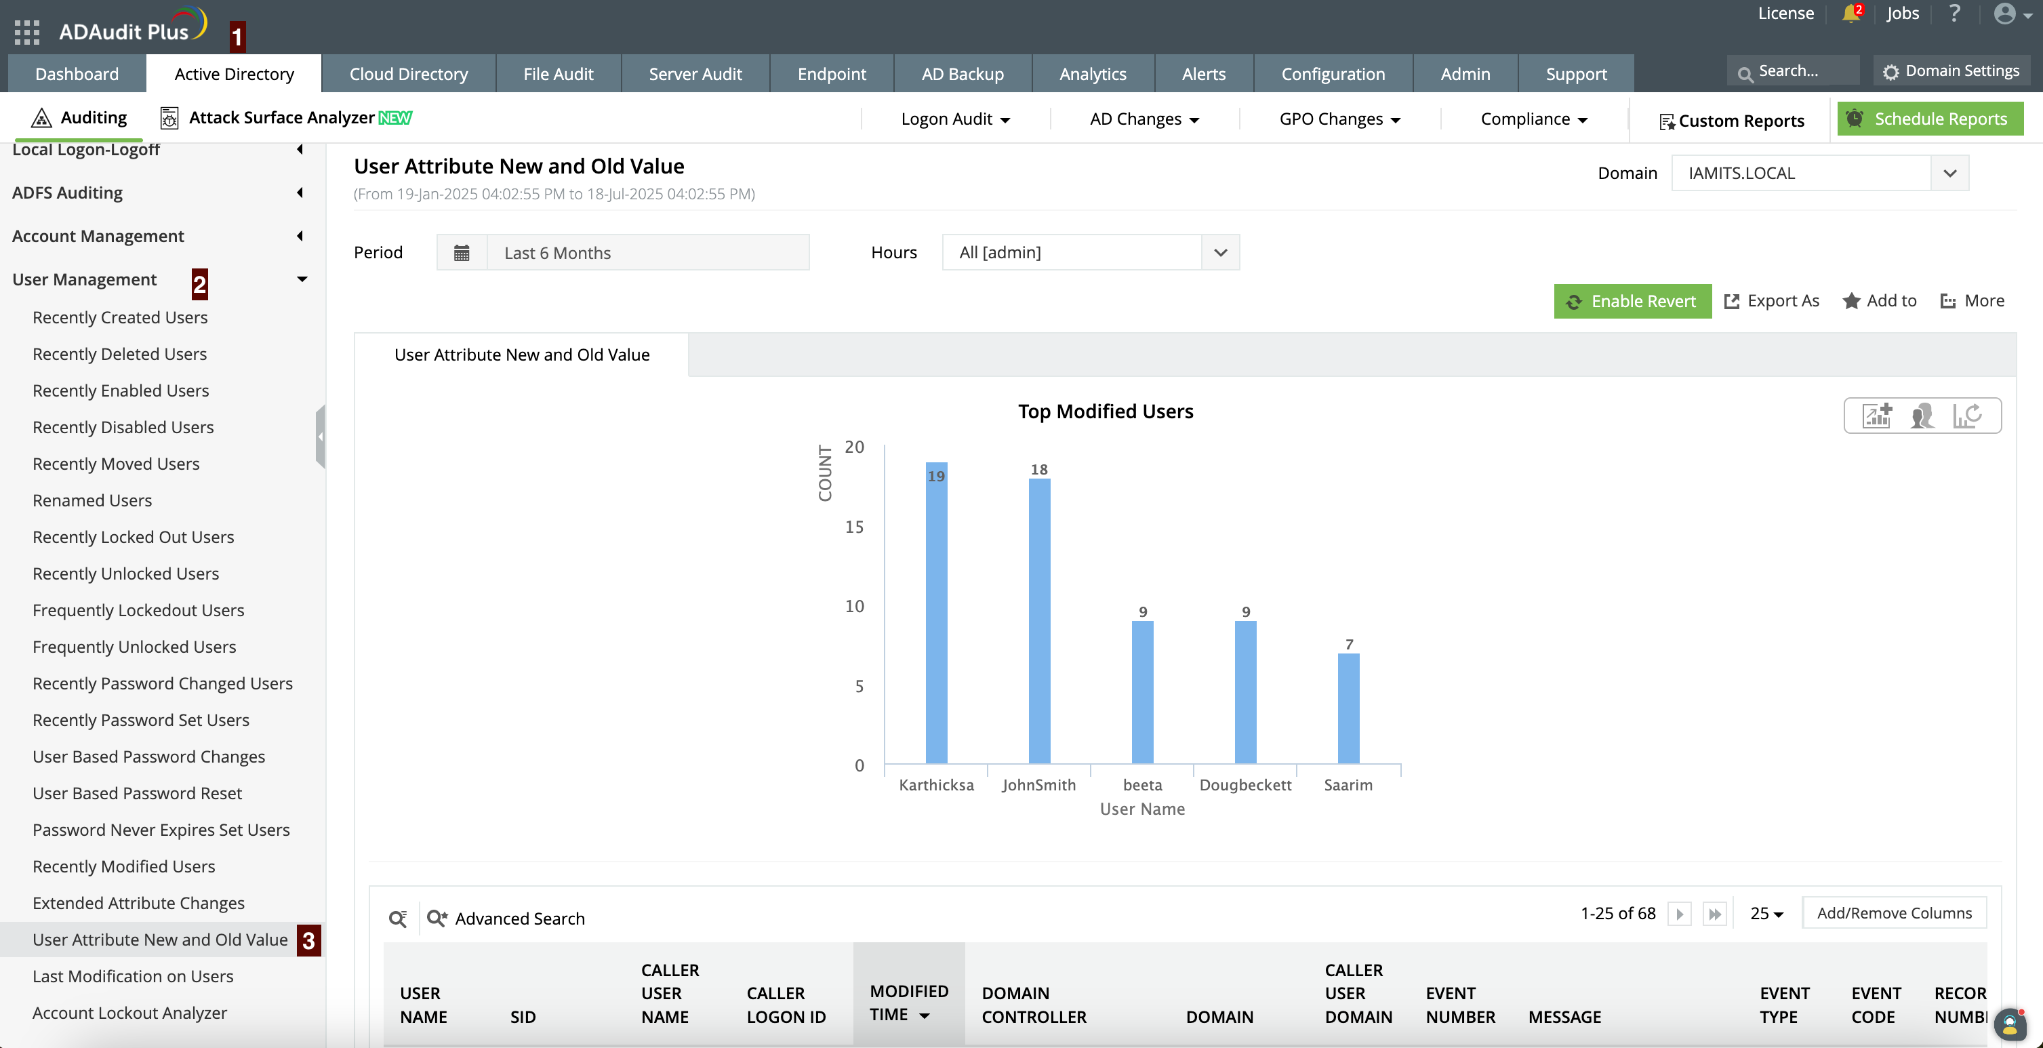
Task: Collapse the left sidebar handle
Action: (321, 437)
